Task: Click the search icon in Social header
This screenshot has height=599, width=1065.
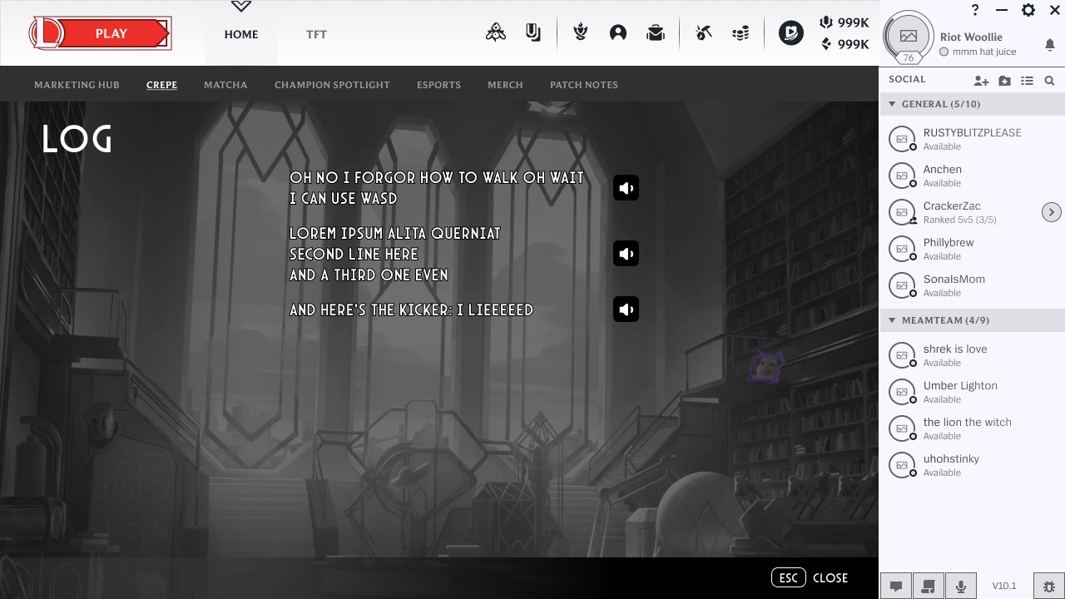Action: click(1050, 81)
